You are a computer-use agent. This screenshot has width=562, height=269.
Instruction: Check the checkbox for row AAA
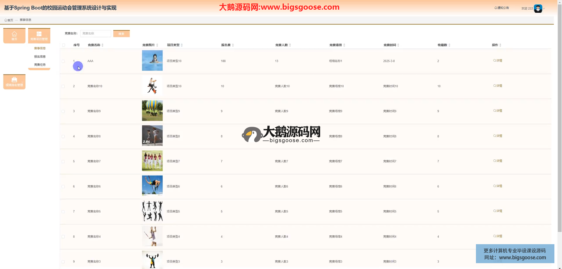click(x=63, y=61)
